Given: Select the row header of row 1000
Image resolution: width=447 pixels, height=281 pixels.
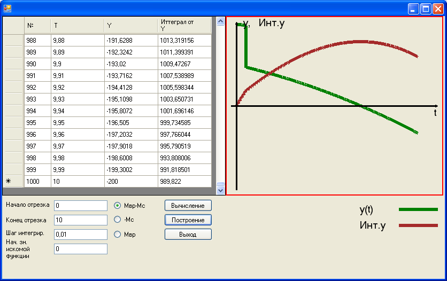Looking at the screenshot, I should (x=13, y=181).
